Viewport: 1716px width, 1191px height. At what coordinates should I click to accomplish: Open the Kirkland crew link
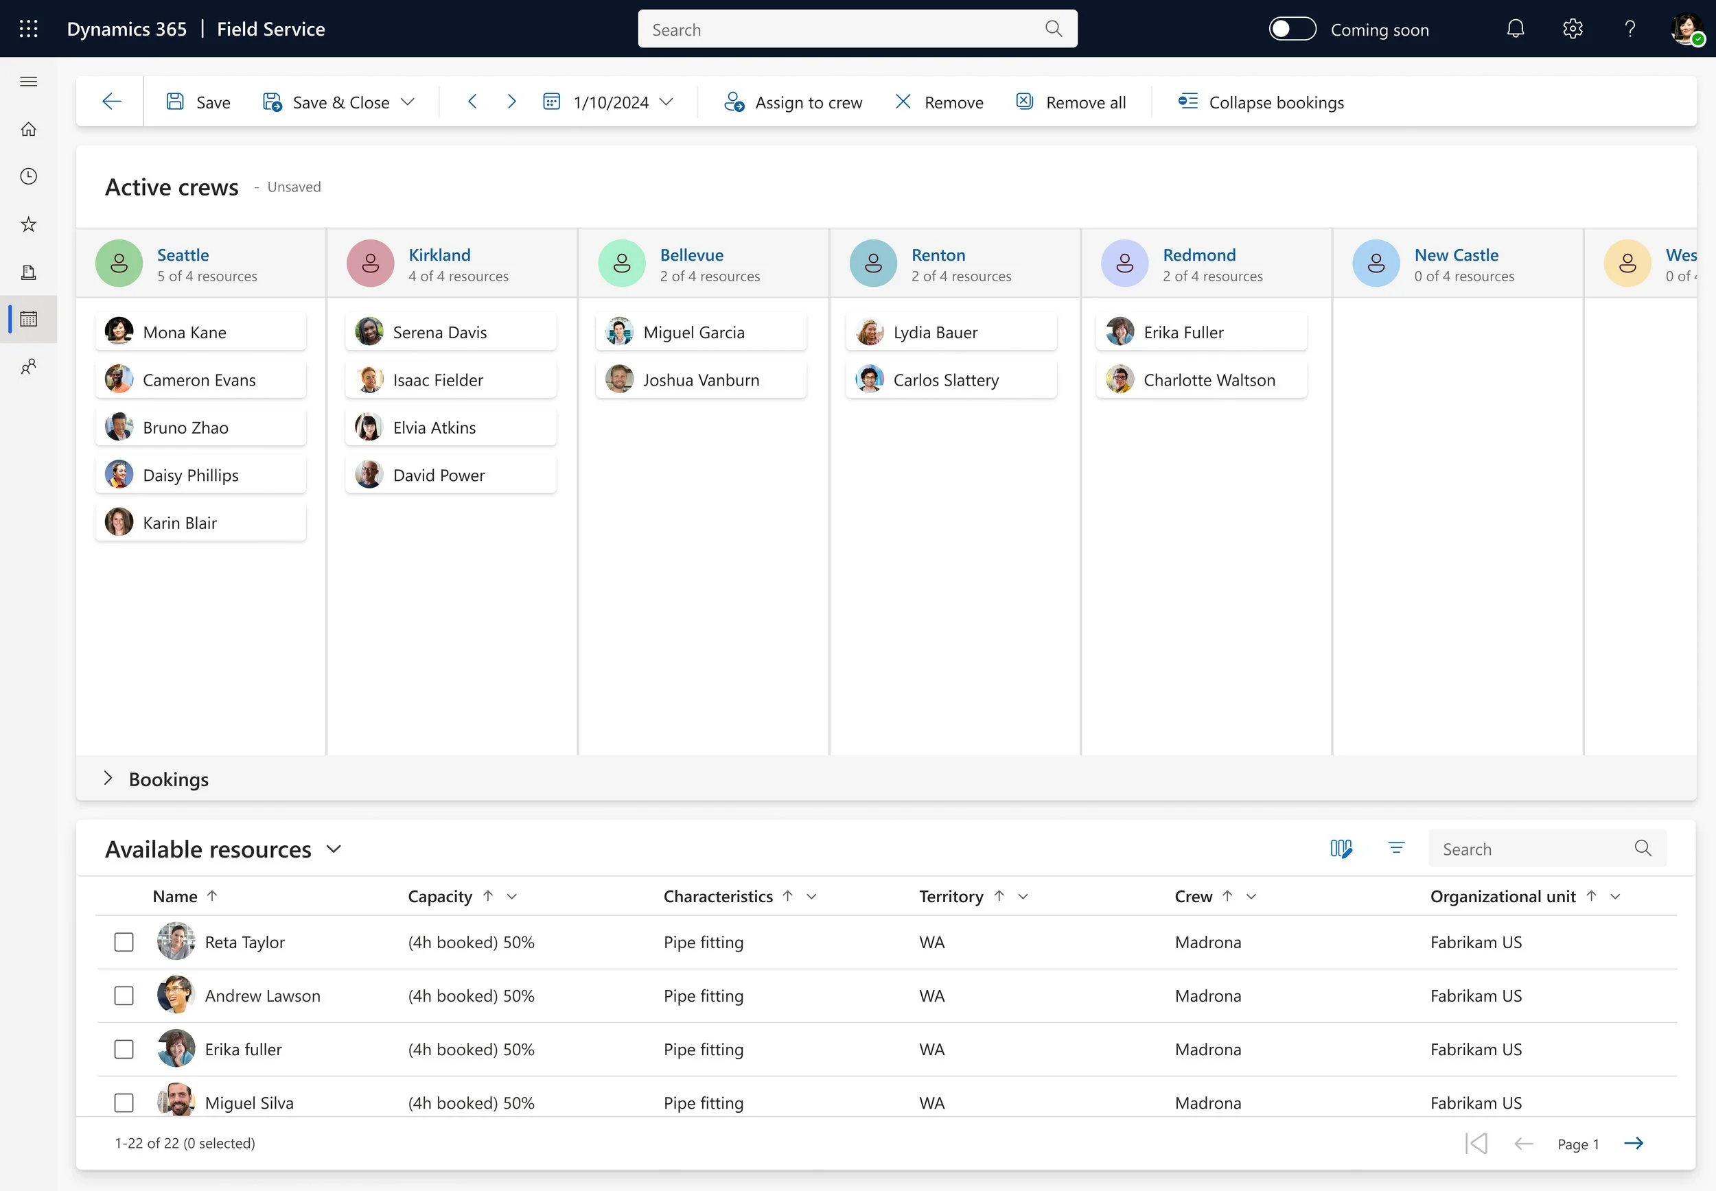pos(439,255)
